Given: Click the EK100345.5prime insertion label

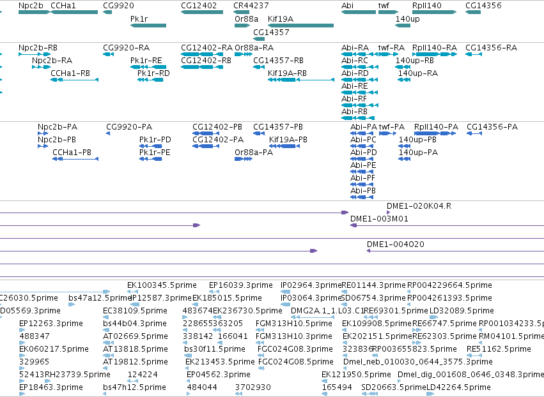Looking at the screenshot, I should (162, 285).
